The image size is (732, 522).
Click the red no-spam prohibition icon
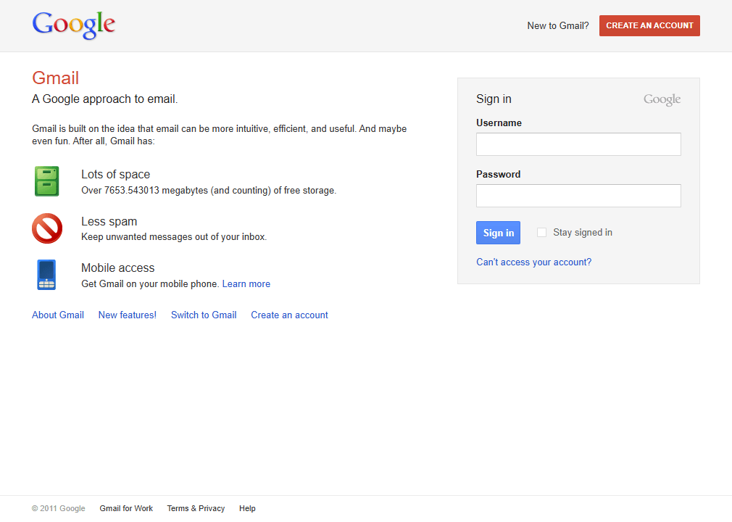[x=47, y=228]
